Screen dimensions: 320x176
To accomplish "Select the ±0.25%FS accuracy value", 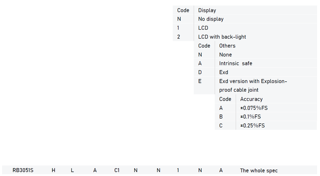I will (252, 126).
